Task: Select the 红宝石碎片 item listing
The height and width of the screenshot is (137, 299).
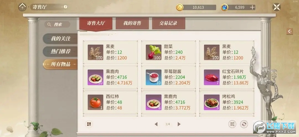Action: click(x=227, y=77)
